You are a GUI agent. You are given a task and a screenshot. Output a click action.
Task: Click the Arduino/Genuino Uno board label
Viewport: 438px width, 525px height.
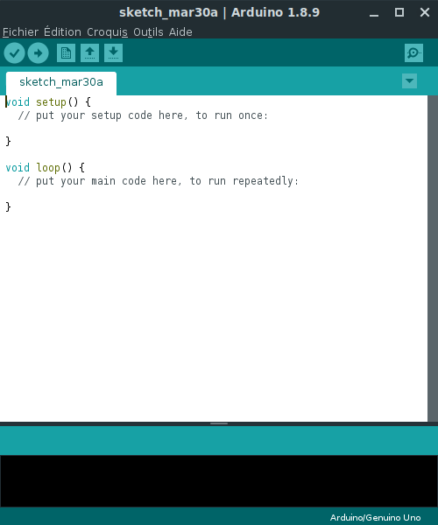pyautogui.click(x=375, y=517)
